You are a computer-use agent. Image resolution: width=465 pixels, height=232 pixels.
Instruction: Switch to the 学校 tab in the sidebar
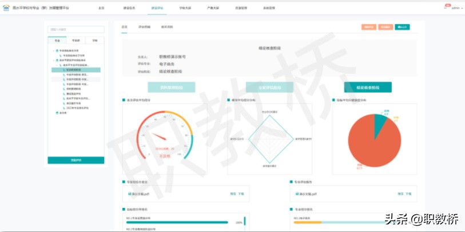(94, 41)
